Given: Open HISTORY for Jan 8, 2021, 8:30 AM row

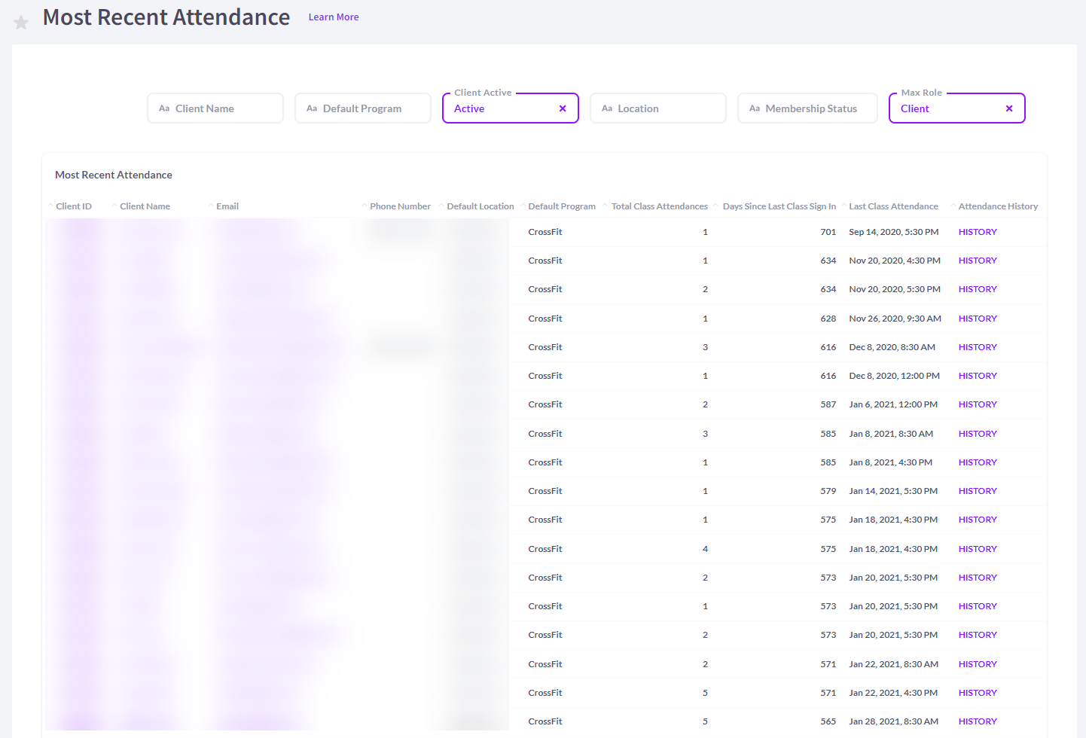Looking at the screenshot, I should [978, 434].
